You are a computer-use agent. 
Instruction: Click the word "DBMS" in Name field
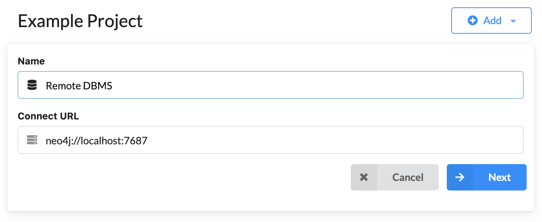pyautogui.click(x=98, y=86)
